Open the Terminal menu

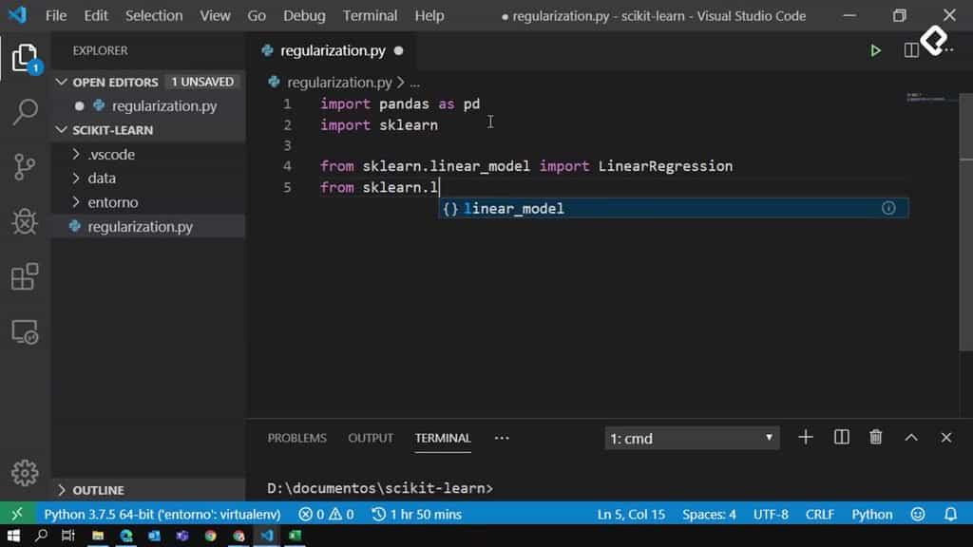tap(370, 15)
